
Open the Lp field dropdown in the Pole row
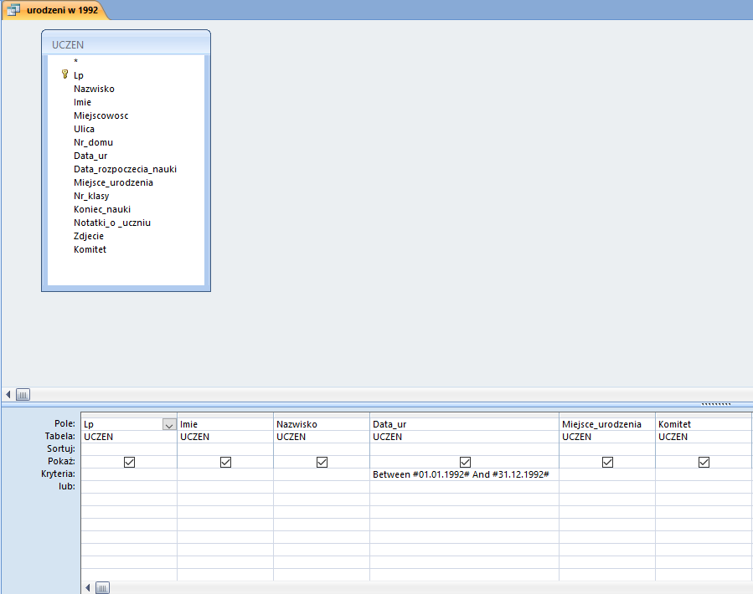pyautogui.click(x=168, y=425)
